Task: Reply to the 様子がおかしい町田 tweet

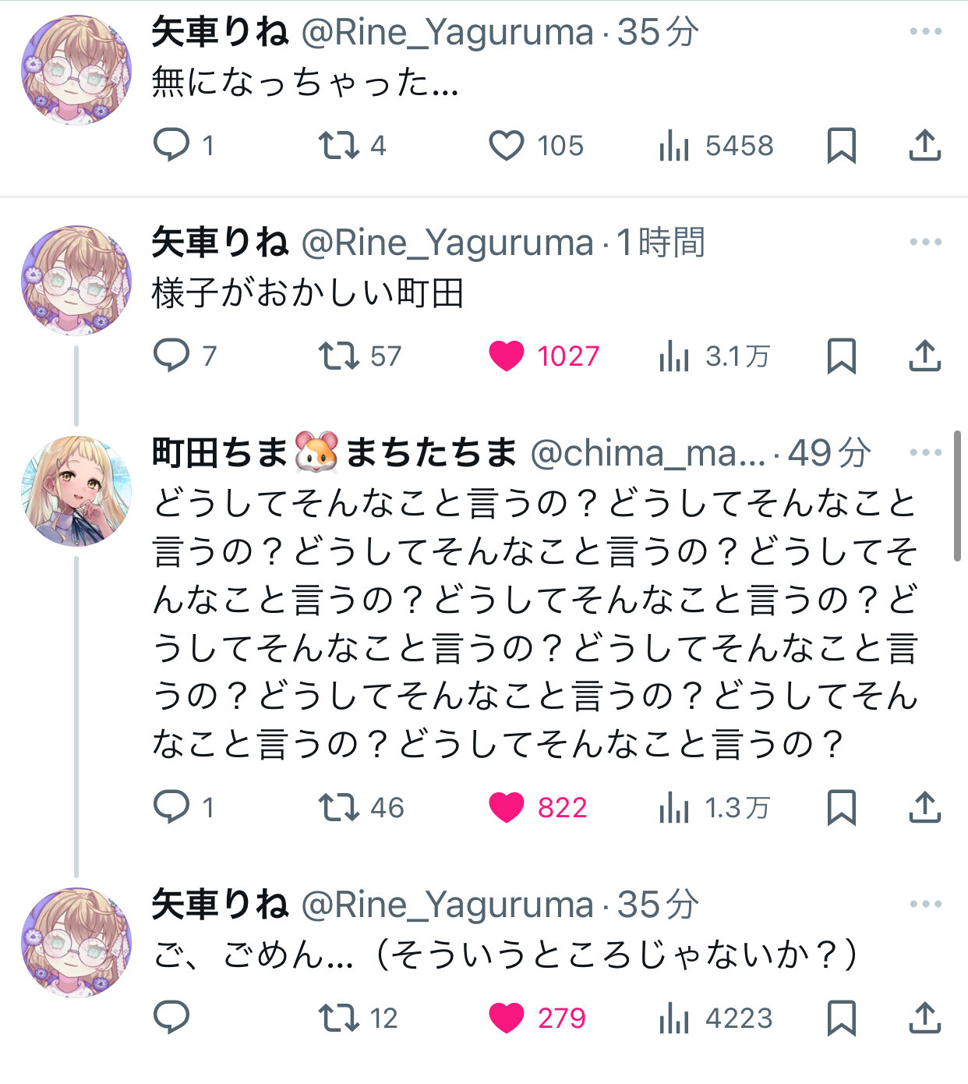Action: tap(171, 356)
